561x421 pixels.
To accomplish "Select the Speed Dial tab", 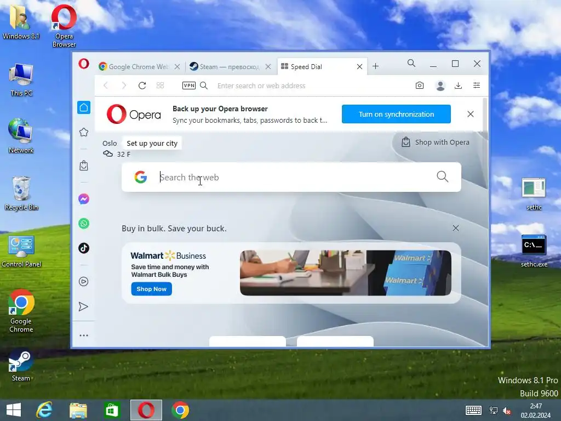I will 322,66.
